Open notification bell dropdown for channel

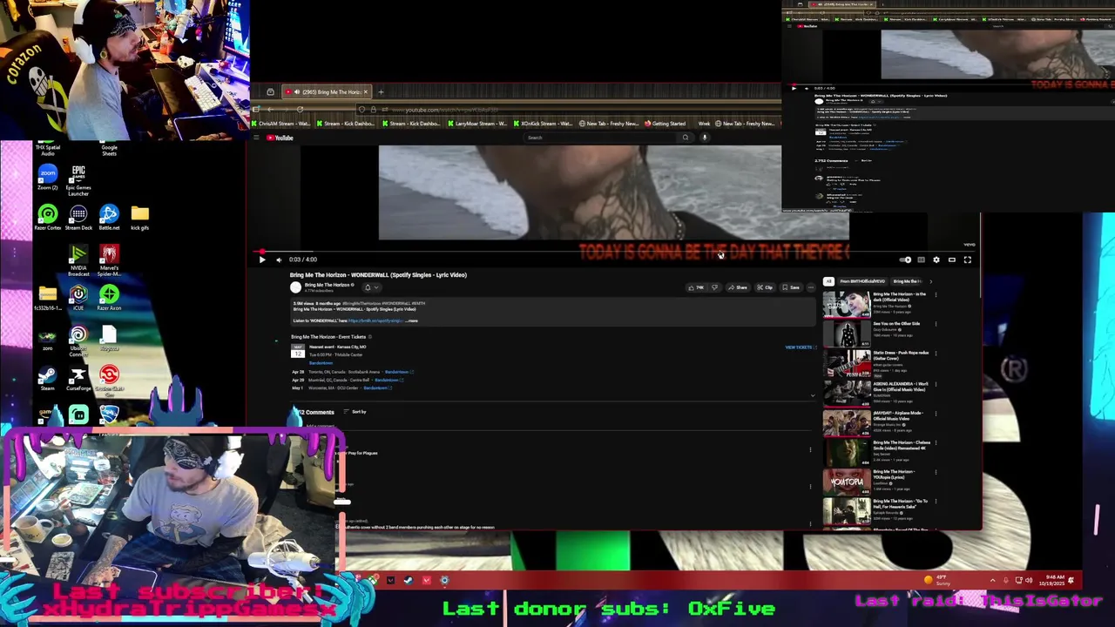pyautogui.click(x=371, y=287)
